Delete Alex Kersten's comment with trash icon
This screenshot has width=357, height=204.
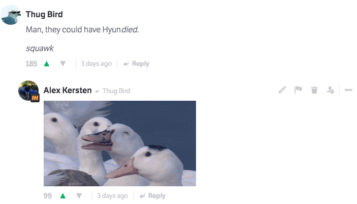314,90
